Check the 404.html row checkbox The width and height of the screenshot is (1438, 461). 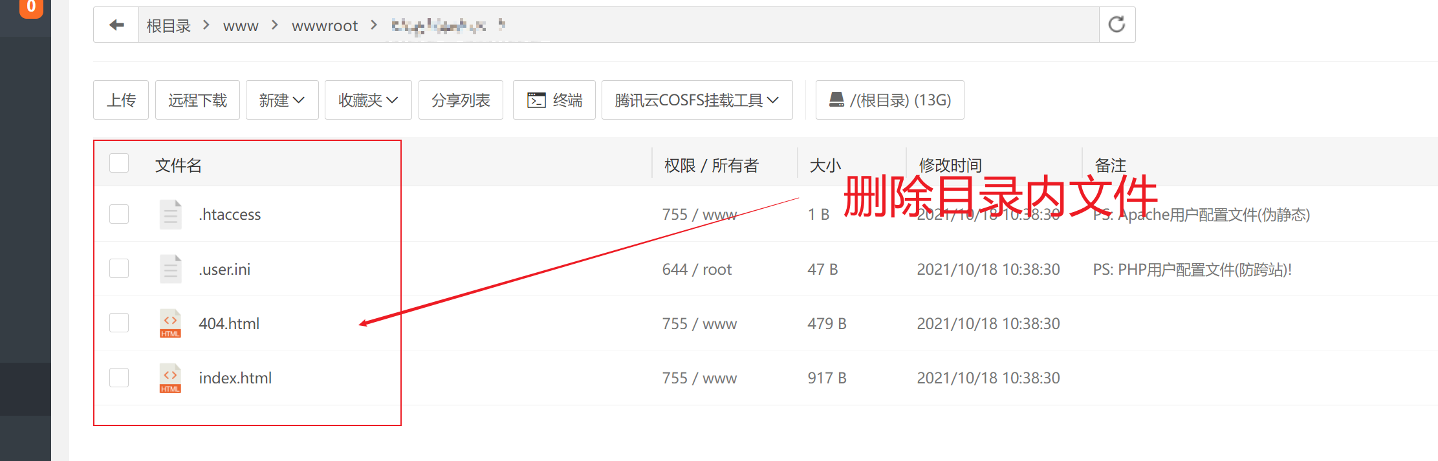[119, 323]
